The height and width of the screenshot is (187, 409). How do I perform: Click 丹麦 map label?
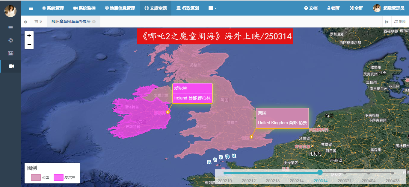point(382,73)
